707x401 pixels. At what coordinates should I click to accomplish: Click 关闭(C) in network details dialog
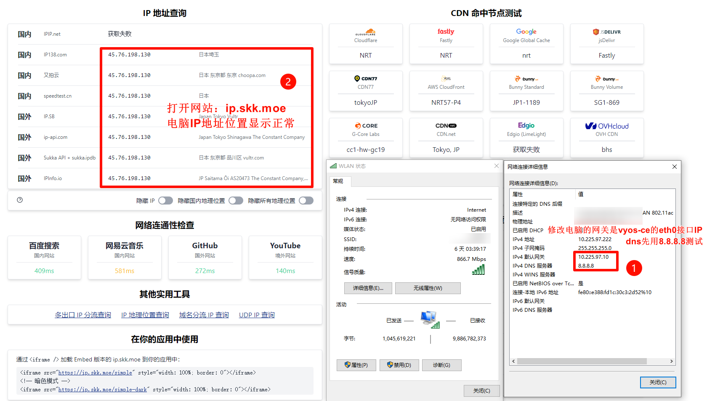(658, 382)
